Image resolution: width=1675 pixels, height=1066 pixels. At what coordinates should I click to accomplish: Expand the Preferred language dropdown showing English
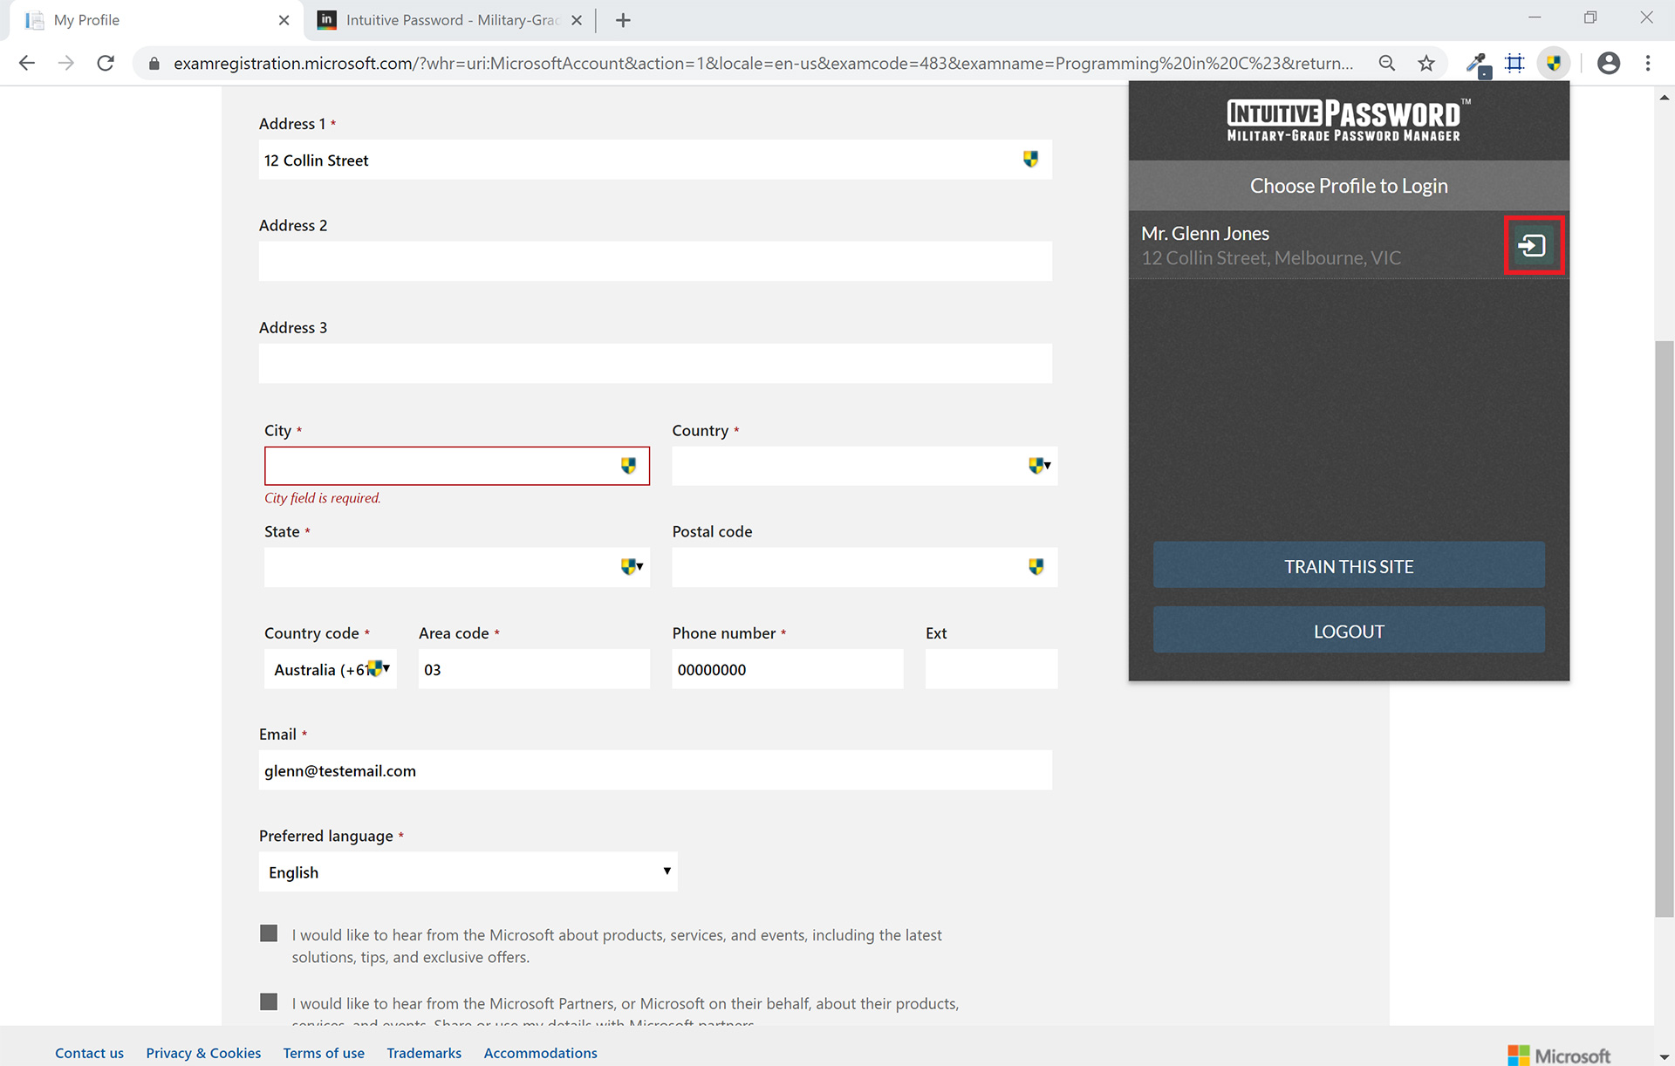[468, 871]
